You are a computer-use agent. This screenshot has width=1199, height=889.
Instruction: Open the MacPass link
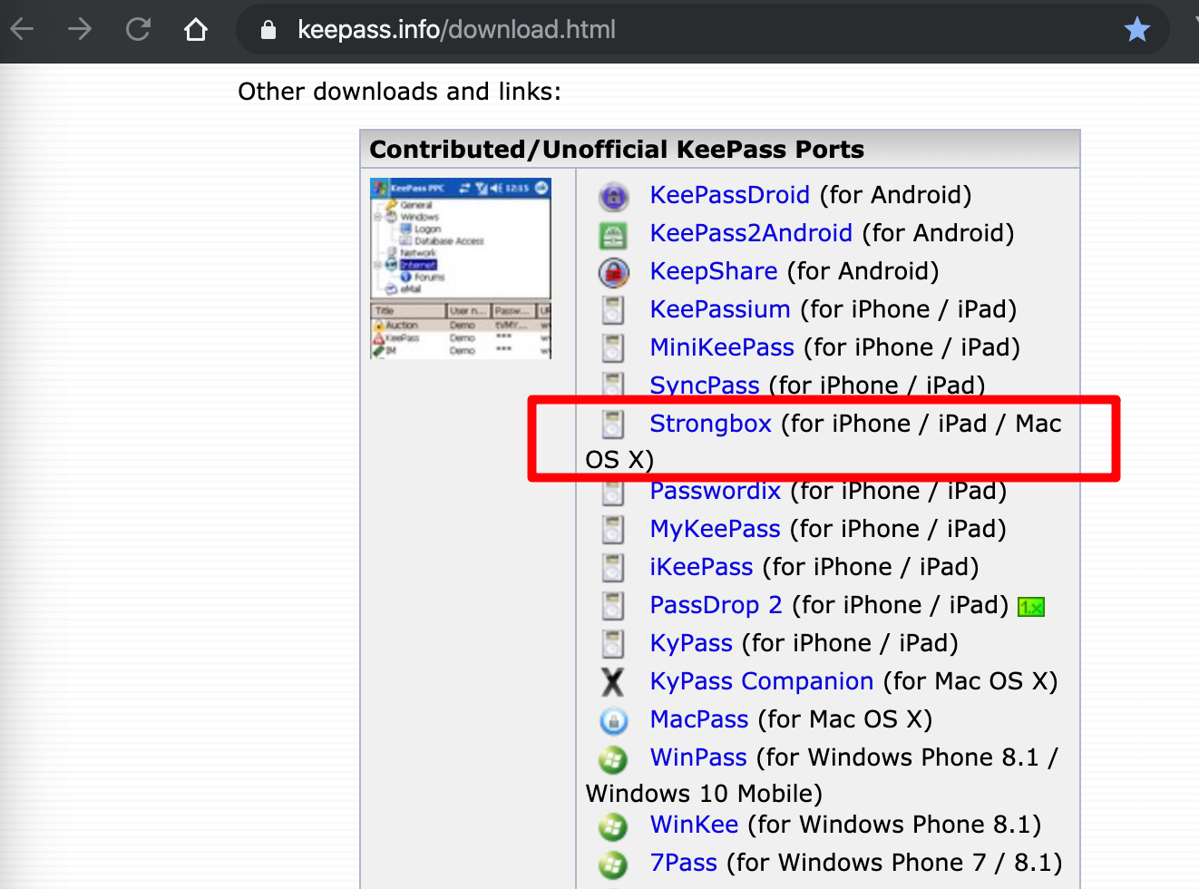coord(699,719)
